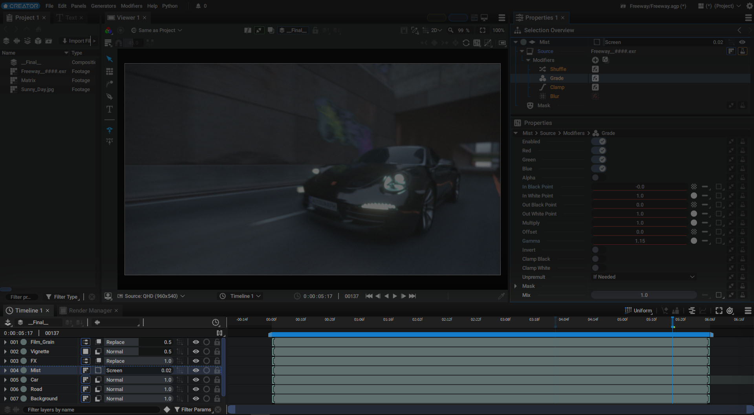This screenshot has width=754, height=415.
Task: Toggle the Enabled switch for Grade
Action: pos(599,141)
